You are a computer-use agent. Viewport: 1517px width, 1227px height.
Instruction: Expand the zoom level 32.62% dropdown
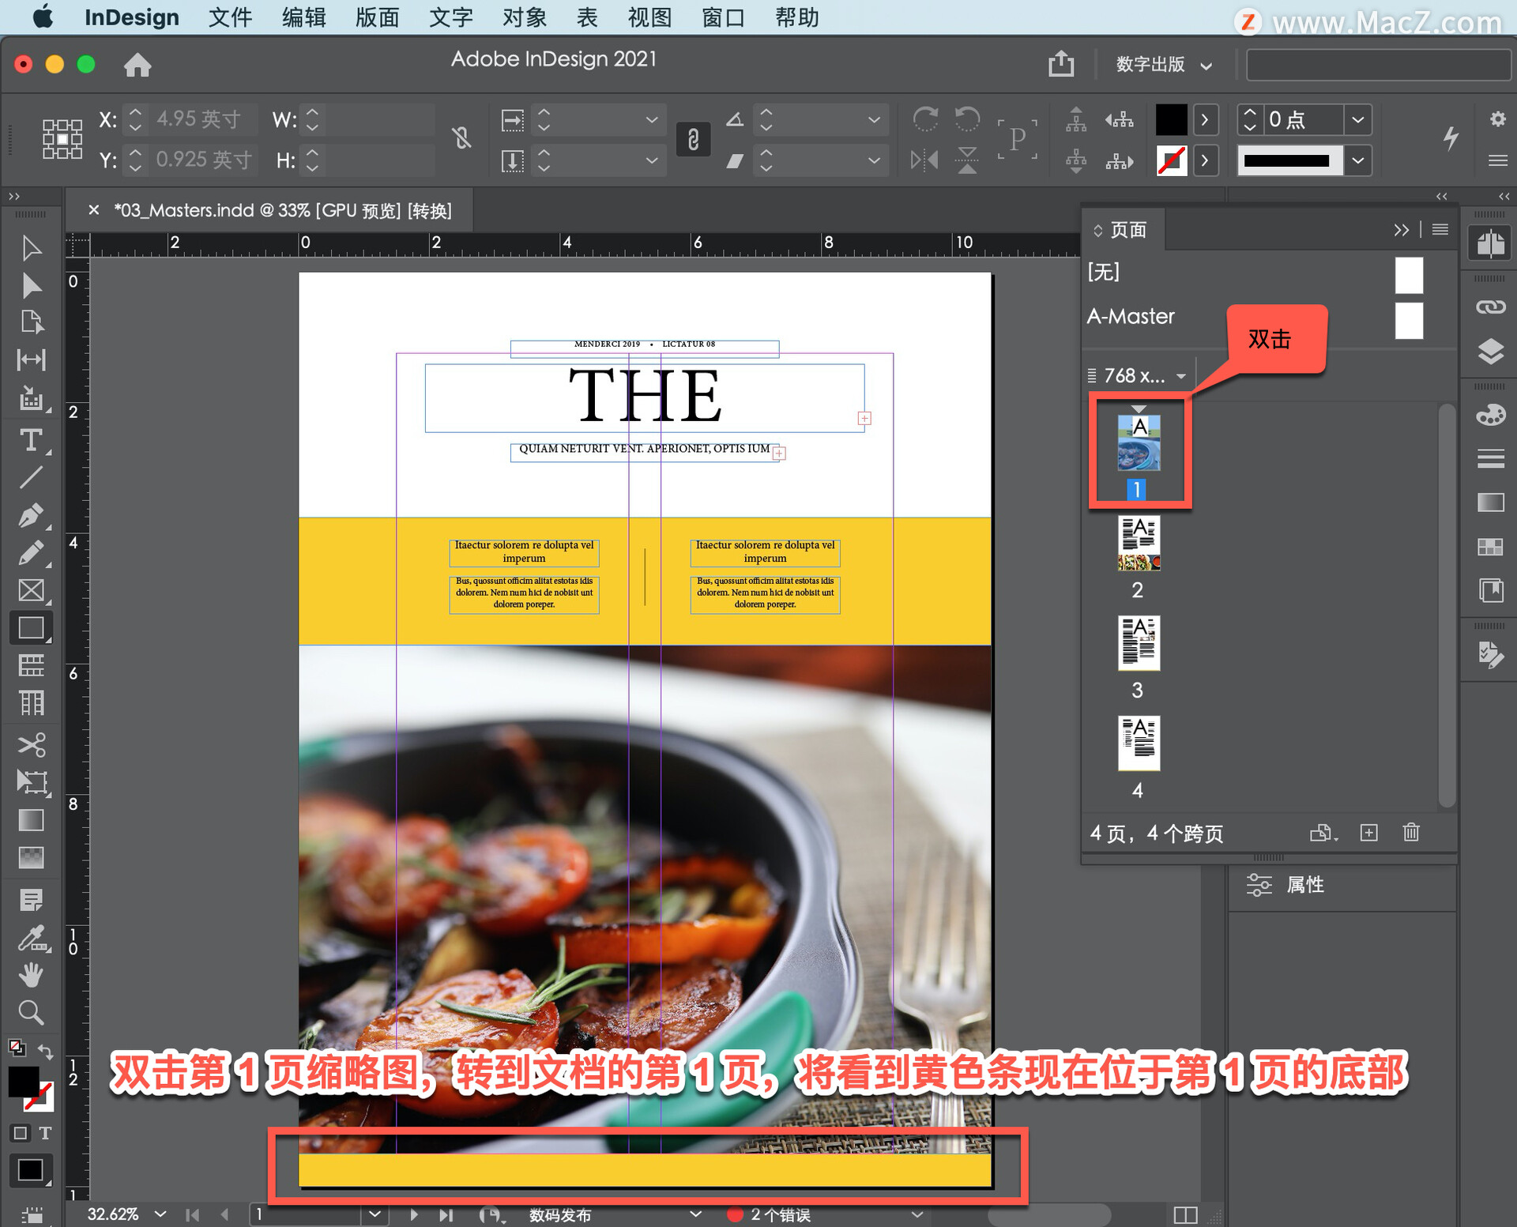pos(160,1214)
